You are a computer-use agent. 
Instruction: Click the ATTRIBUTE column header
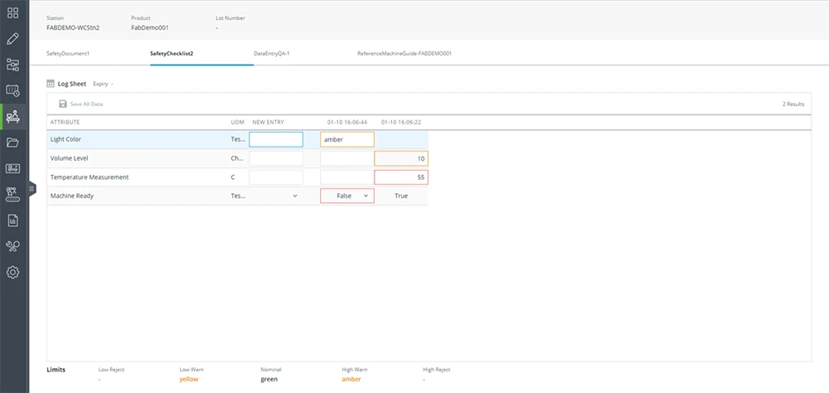click(65, 122)
